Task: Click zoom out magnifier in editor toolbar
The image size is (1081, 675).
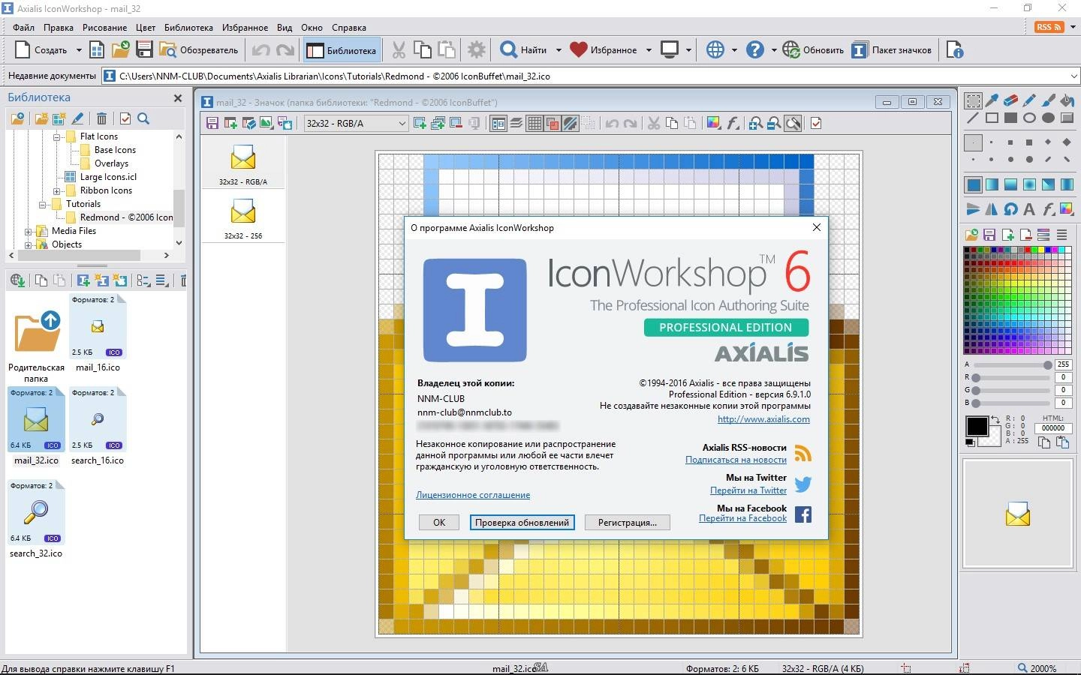Action: (x=774, y=124)
